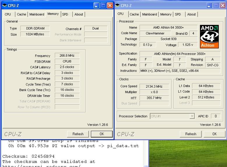The image size is (227, 167).
Task: Select the Cache tab in right window
Action: 134,14
